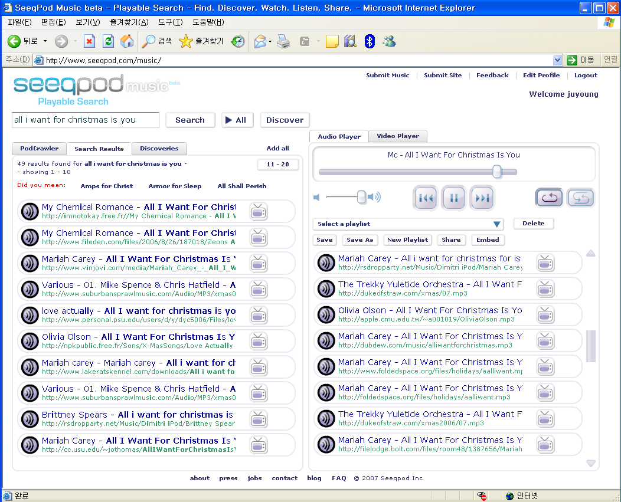Open video icon for Olivia Olson search result

pos(259,342)
